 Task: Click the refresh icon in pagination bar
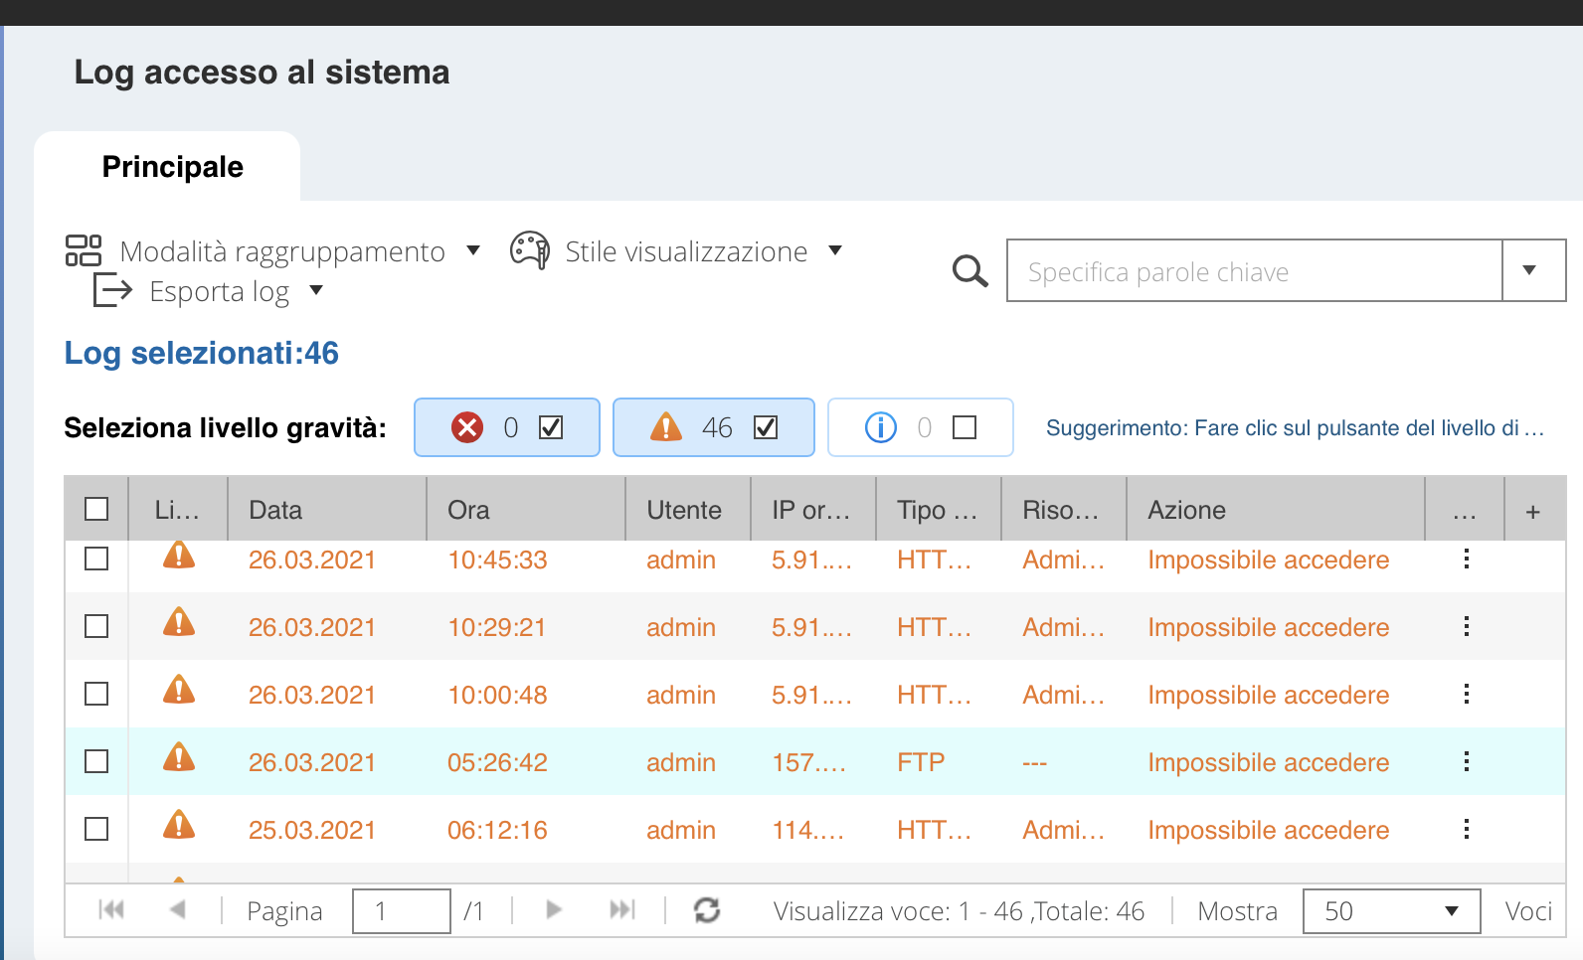707,910
